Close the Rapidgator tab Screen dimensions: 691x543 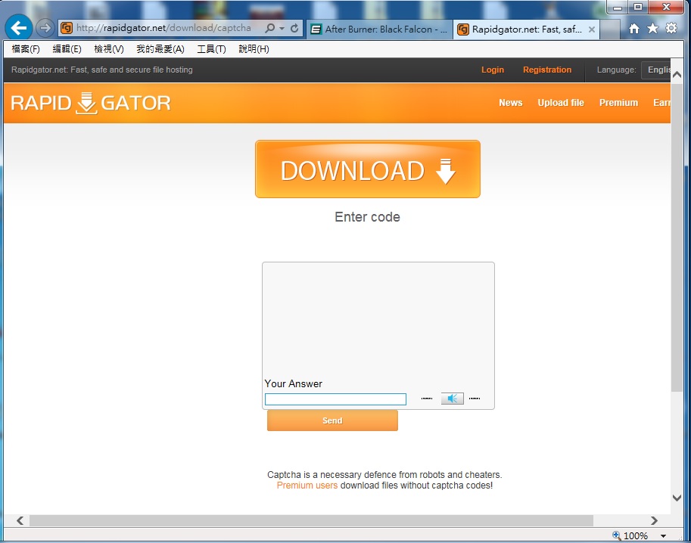[x=592, y=29]
